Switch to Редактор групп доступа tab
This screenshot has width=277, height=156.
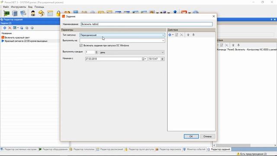click(139, 149)
